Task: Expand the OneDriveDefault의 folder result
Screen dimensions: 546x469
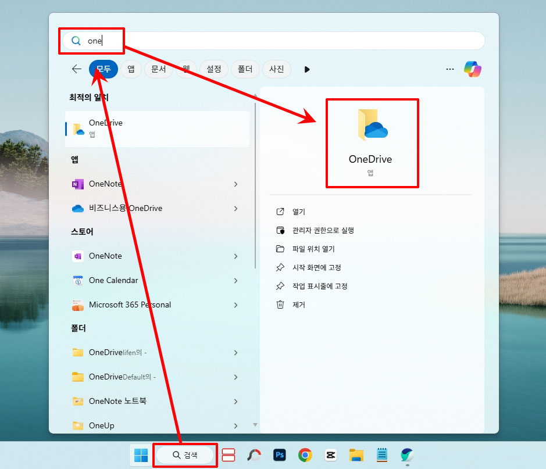Action: point(235,377)
